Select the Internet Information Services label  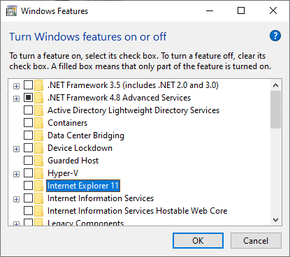[x=101, y=198]
